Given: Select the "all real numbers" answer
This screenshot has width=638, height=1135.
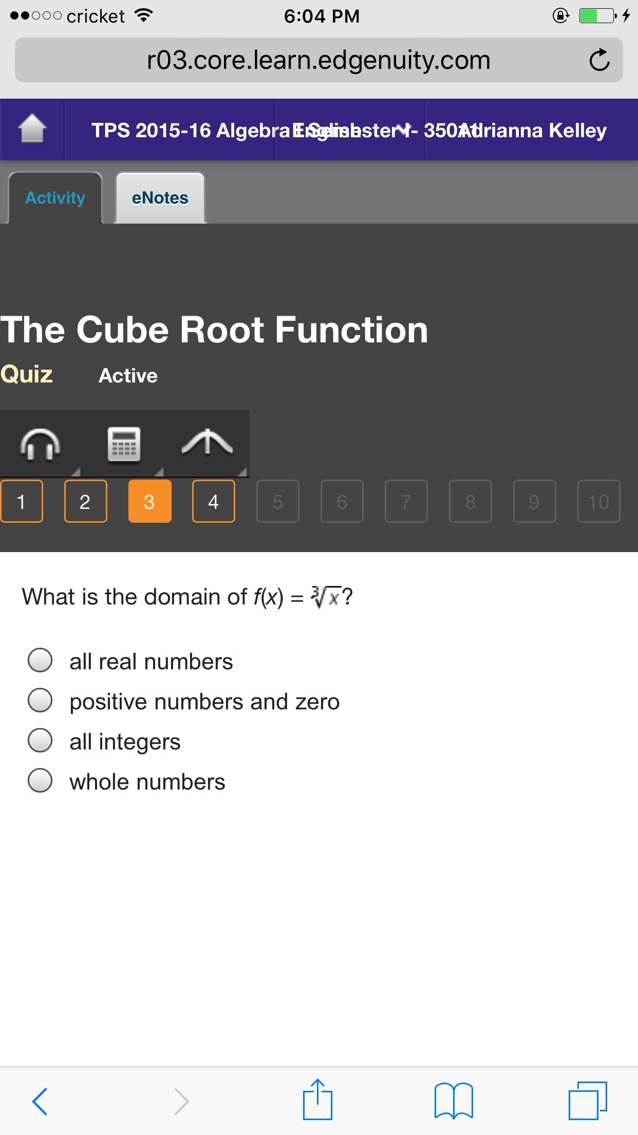Looking at the screenshot, I should tap(40, 661).
